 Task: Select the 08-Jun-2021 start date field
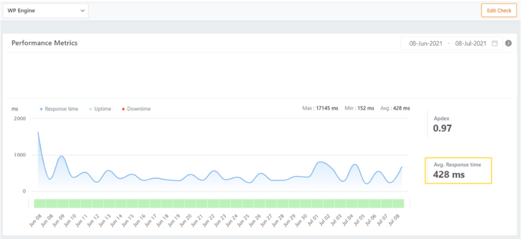[x=426, y=43]
